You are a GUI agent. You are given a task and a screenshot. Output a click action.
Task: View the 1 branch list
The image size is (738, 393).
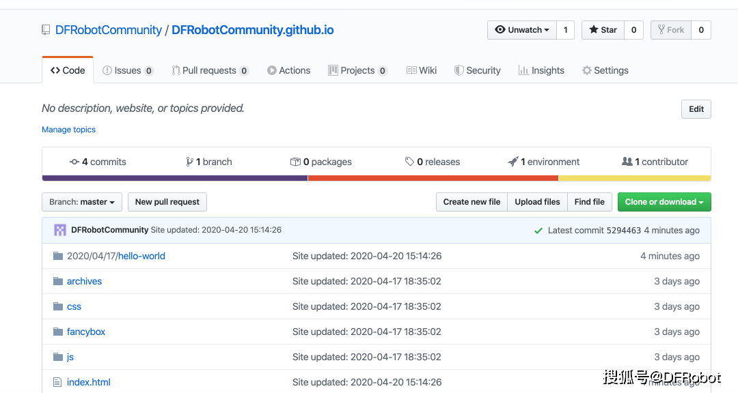[x=209, y=162]
